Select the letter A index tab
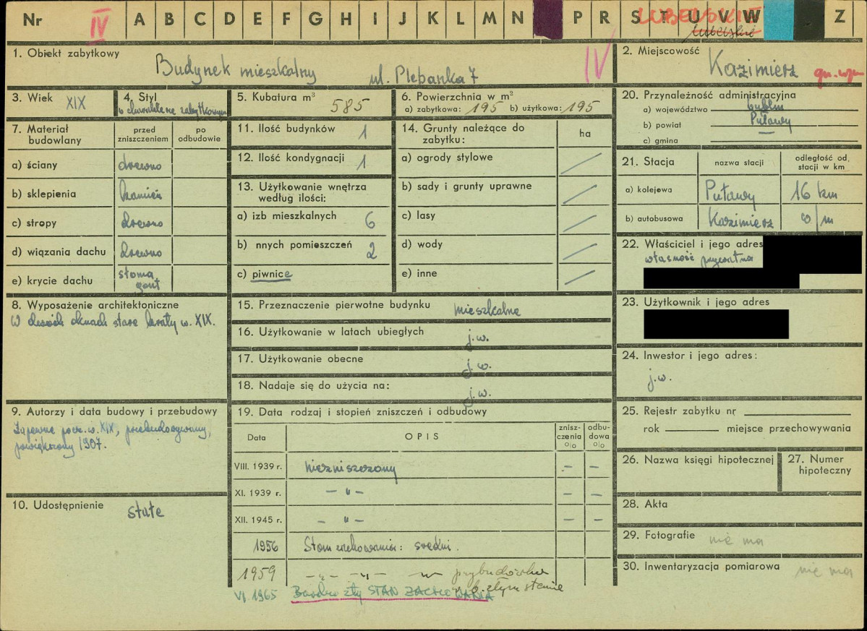Viewport: 867px width, 631px height. click(x=140, y=19)
